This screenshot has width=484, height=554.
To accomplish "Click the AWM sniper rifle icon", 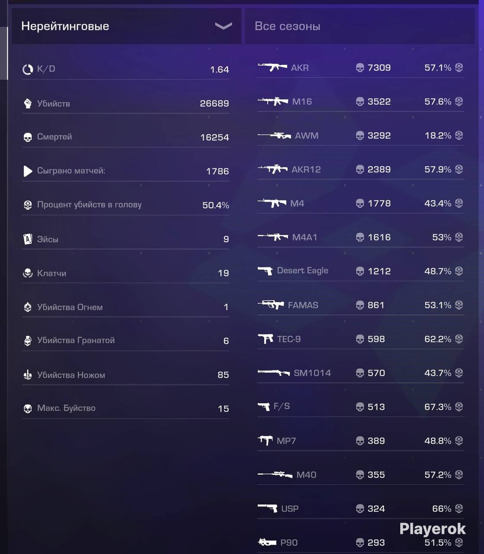I will (274, 135).
